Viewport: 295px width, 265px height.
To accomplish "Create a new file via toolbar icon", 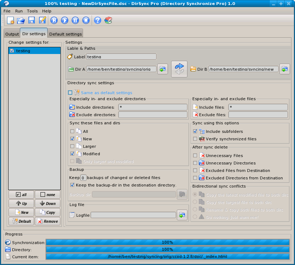I will click(11, 20).
